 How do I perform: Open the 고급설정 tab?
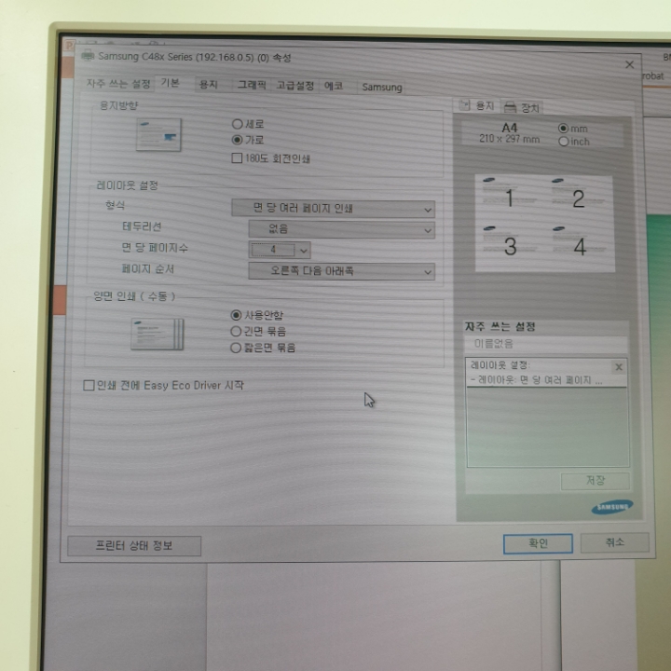295,86
